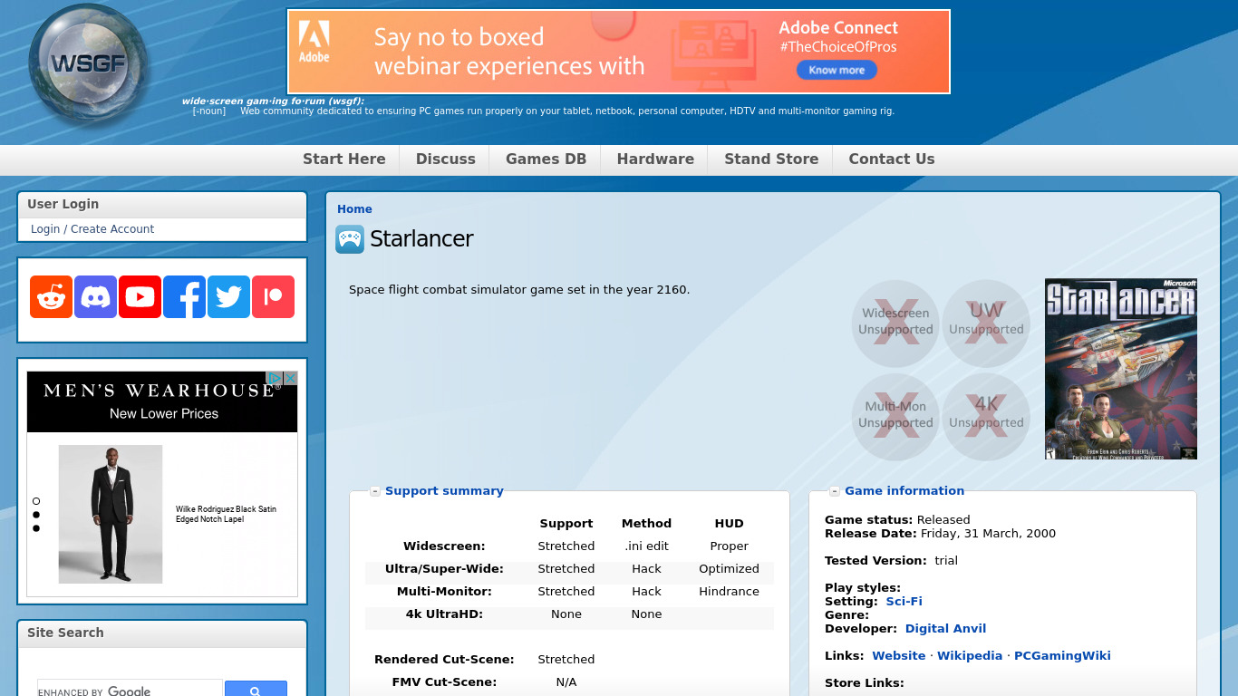Click the 'Site Search' block heading

click(x=65, y=633)
